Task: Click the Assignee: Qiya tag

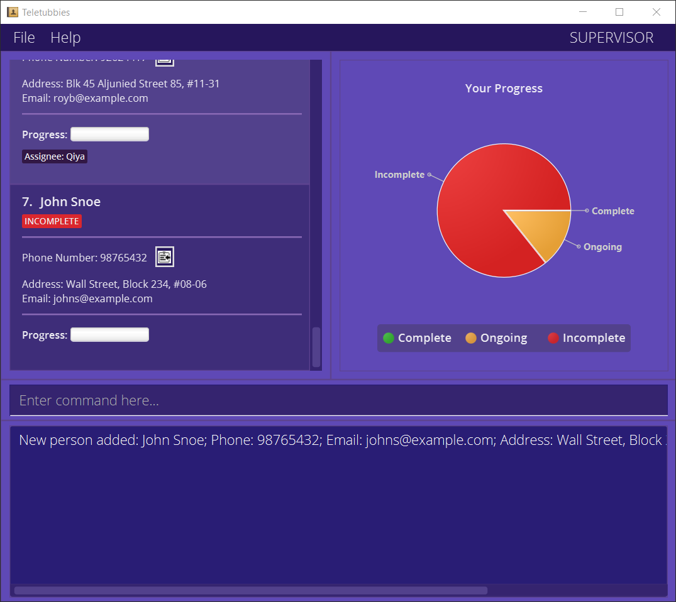Action: click(55, 156)
